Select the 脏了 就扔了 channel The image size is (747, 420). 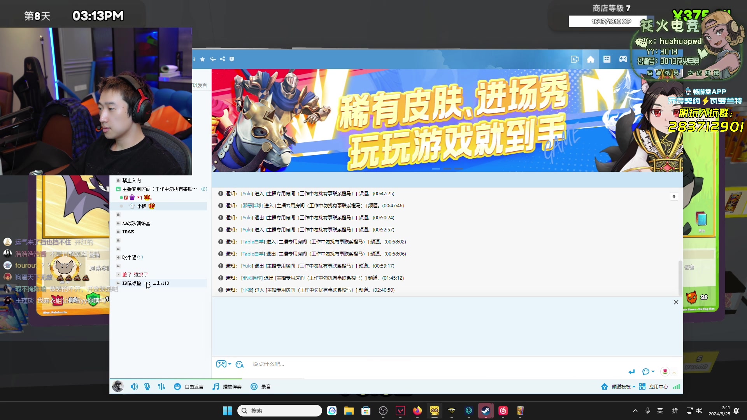[135, 275]
